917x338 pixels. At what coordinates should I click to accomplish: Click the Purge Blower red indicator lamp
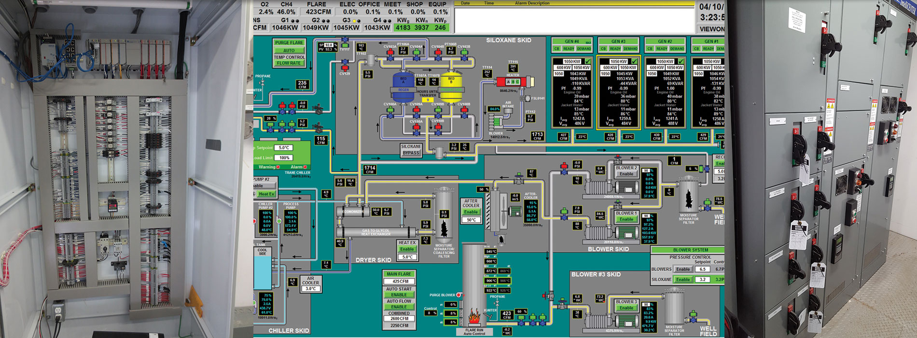pyautogui.click(x=458, y=295)
